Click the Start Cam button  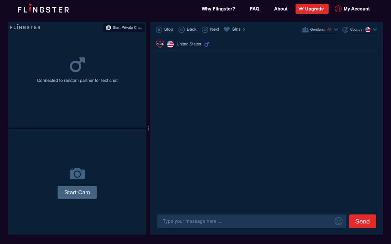[77, 192]
